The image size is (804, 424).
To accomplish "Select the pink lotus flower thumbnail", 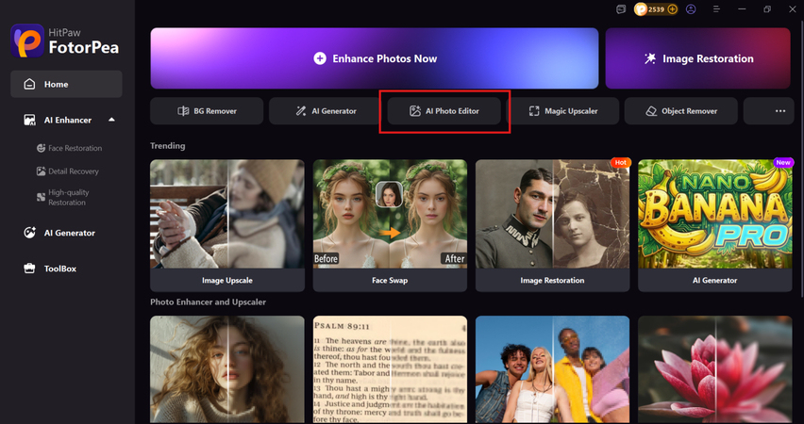I will pos(714,369).
